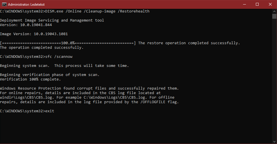Click the Administrator: Ledetekst title text
Viewport: 277px width, 144px height.
point(26,4)
